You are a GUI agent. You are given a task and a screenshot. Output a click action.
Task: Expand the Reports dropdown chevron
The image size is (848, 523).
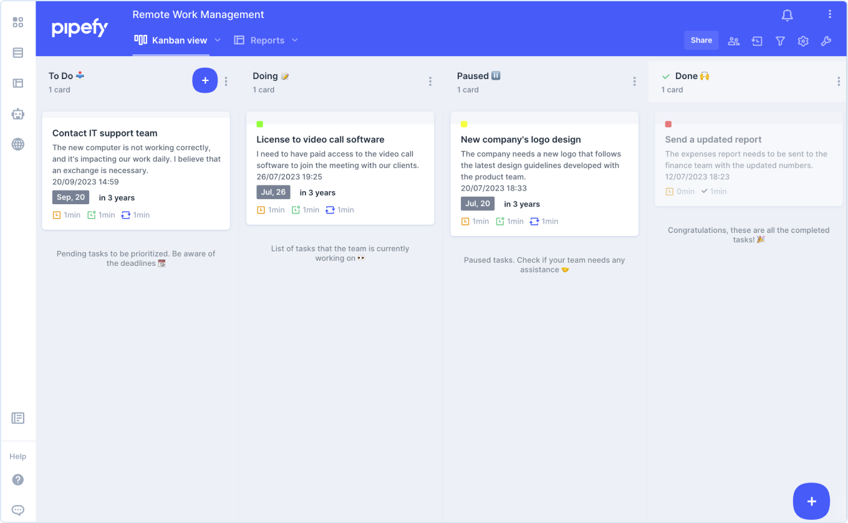coord(294,40)
